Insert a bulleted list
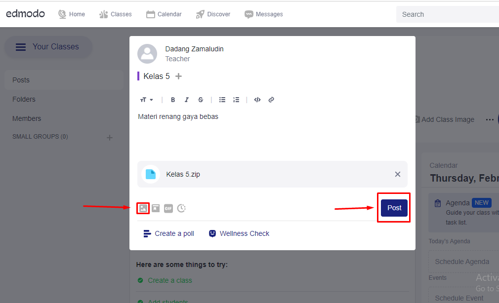499x303 pixels. pyautogui.click(x=222, y=100)
